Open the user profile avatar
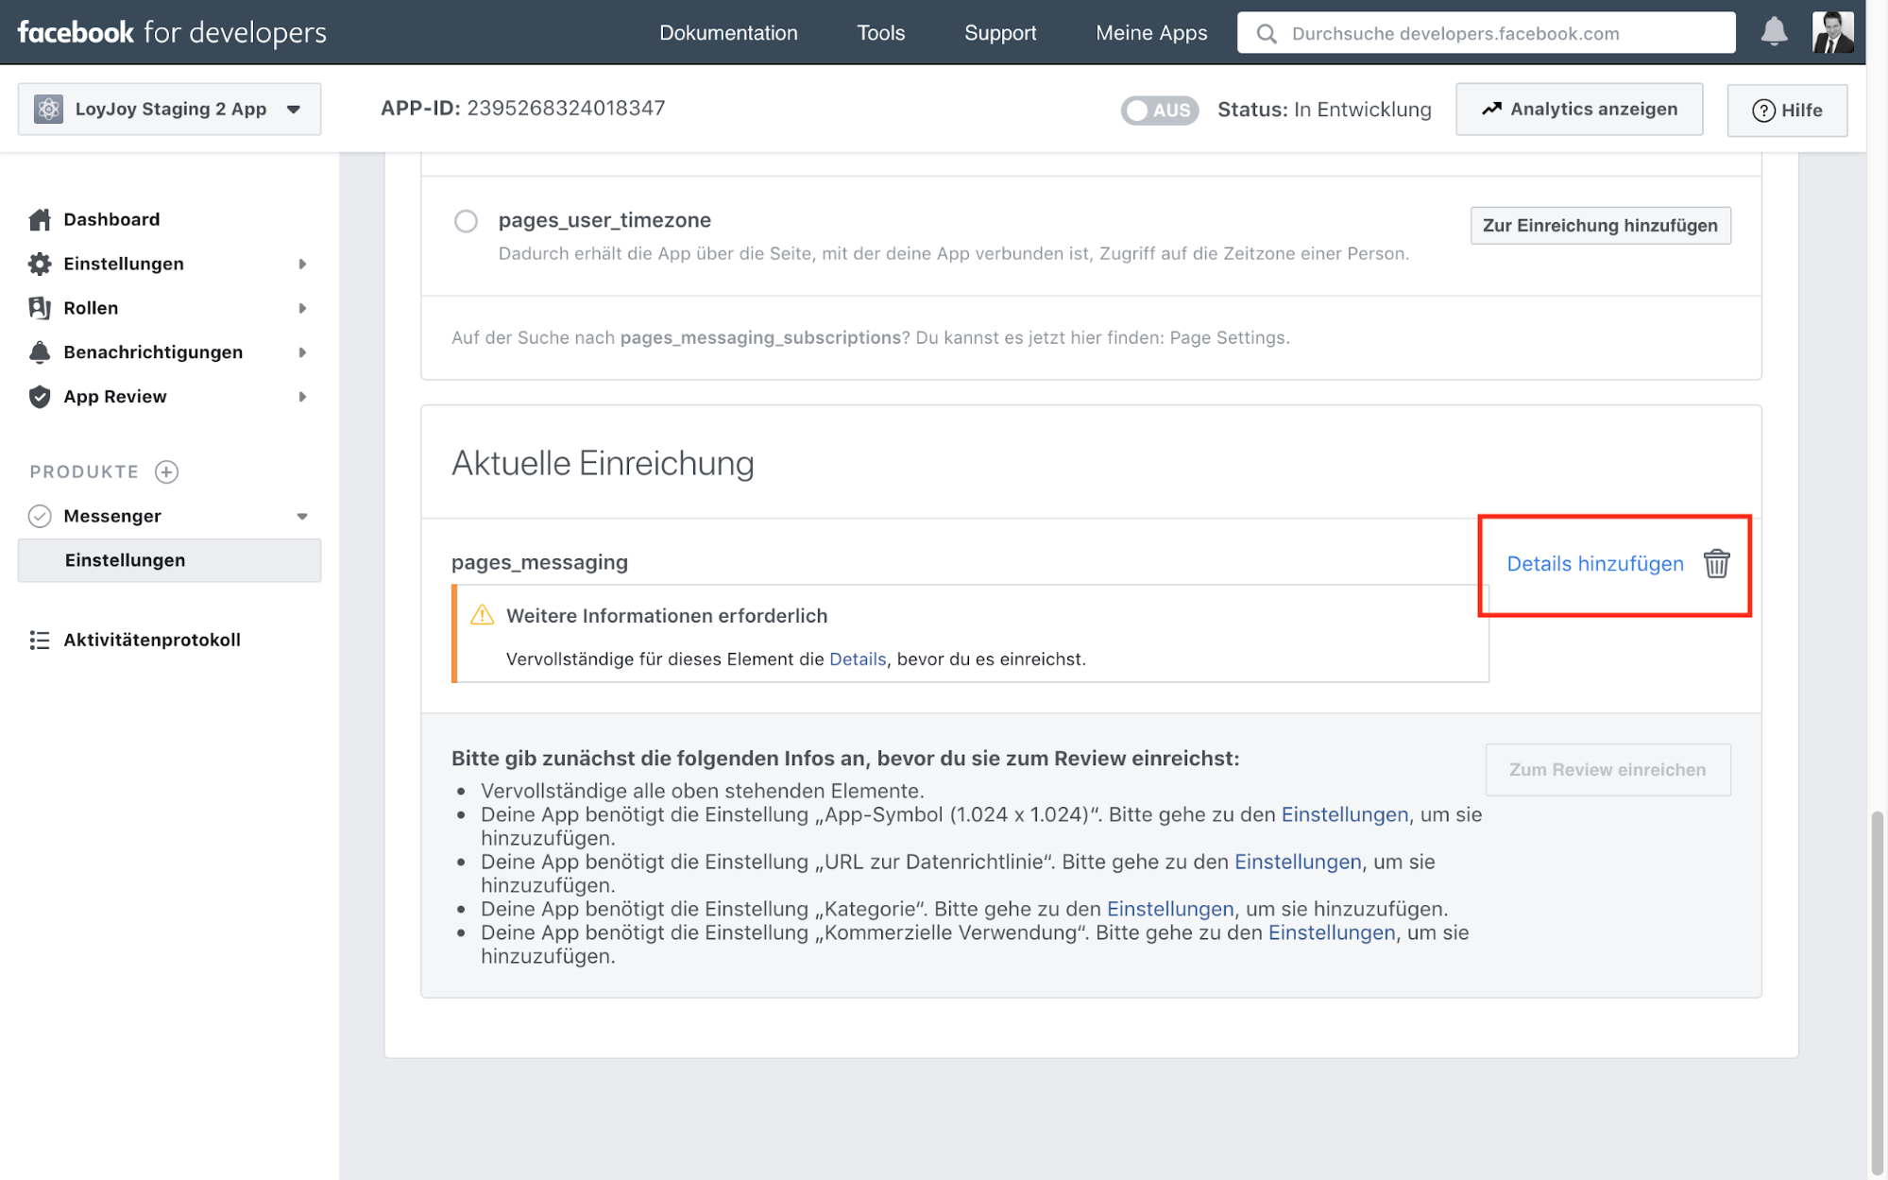 1831,32
